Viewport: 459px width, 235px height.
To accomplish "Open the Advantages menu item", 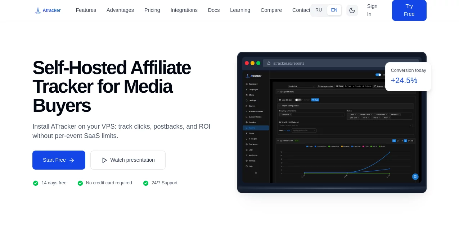I will 120,10.
